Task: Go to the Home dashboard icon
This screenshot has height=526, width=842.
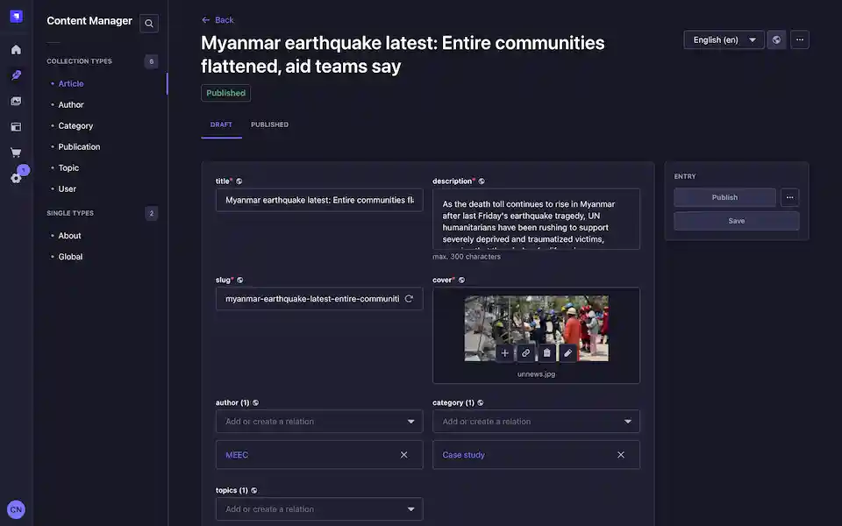Action: pos(15,49)
